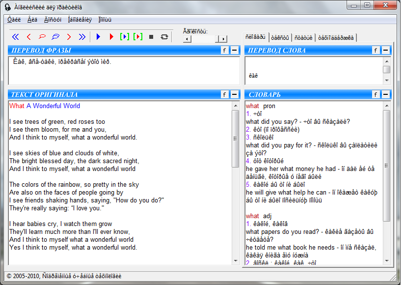Click scrollbar thumb in ПЕРЕВОД СЛОВА panel
Image resolution: width=402 pixels, height=285 pixels.
[387, 69]
